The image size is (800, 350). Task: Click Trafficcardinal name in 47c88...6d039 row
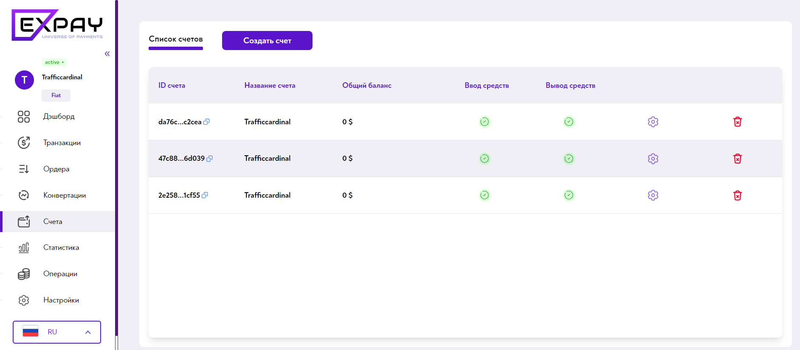pyautogui.click(x=268, y=158)
